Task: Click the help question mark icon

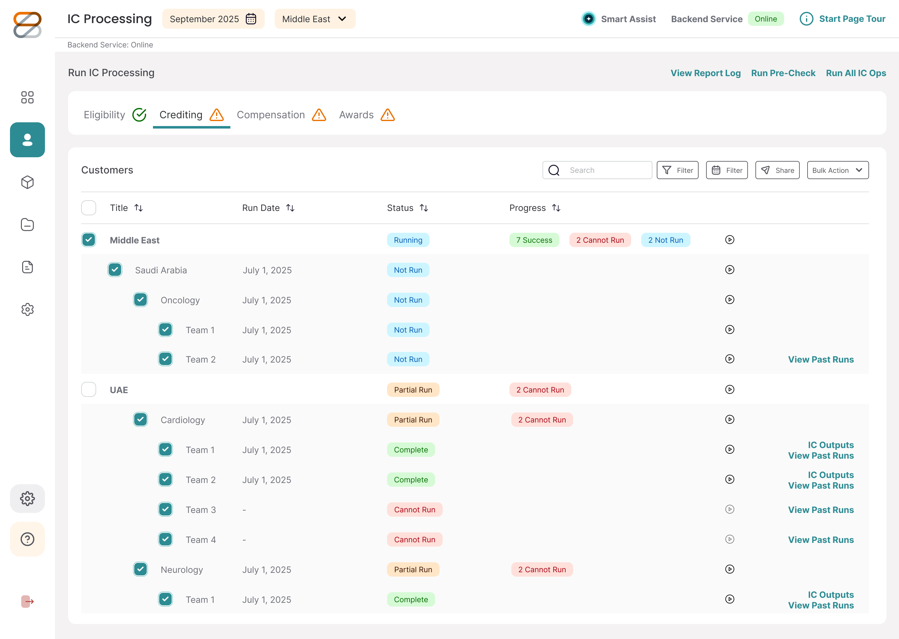Action: 27,539
